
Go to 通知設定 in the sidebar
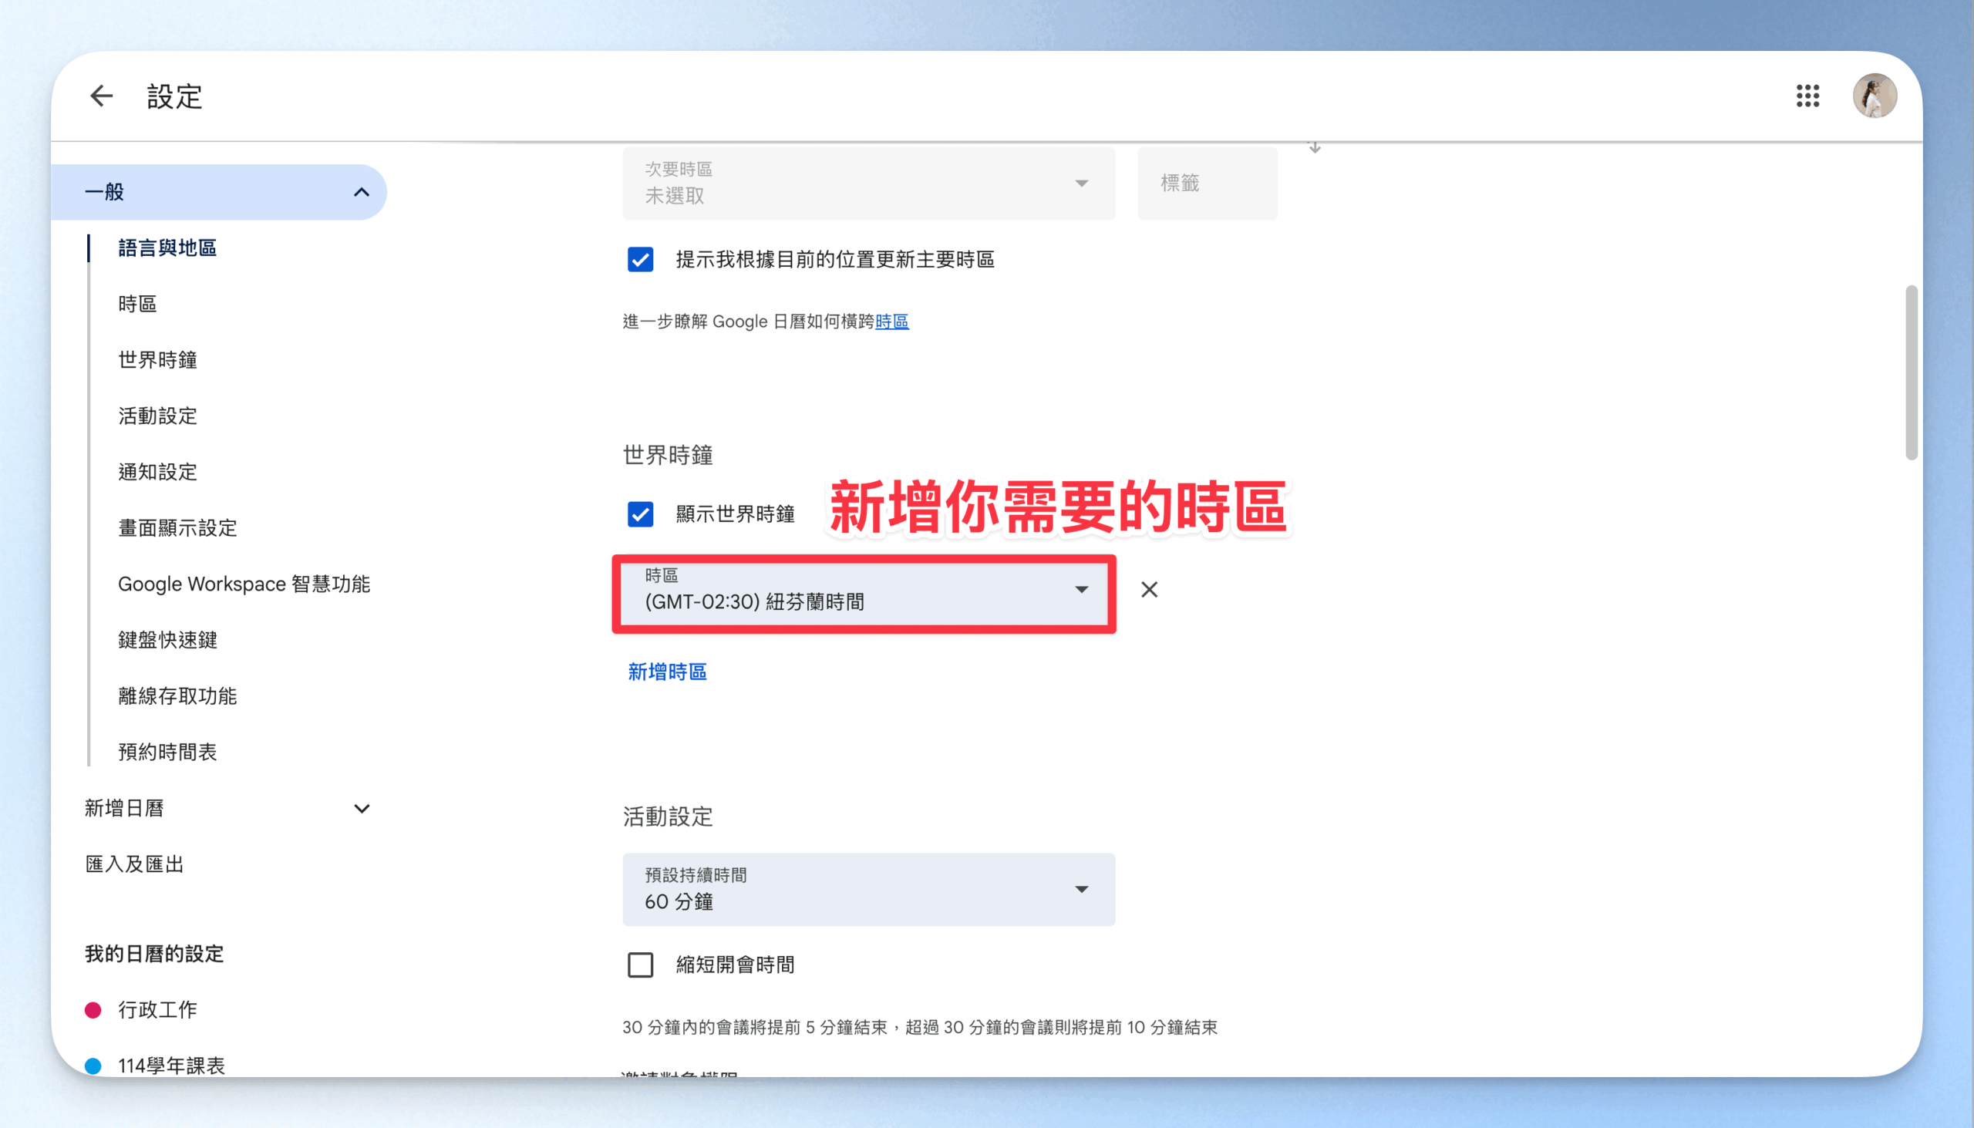click(x=157, y=472)
